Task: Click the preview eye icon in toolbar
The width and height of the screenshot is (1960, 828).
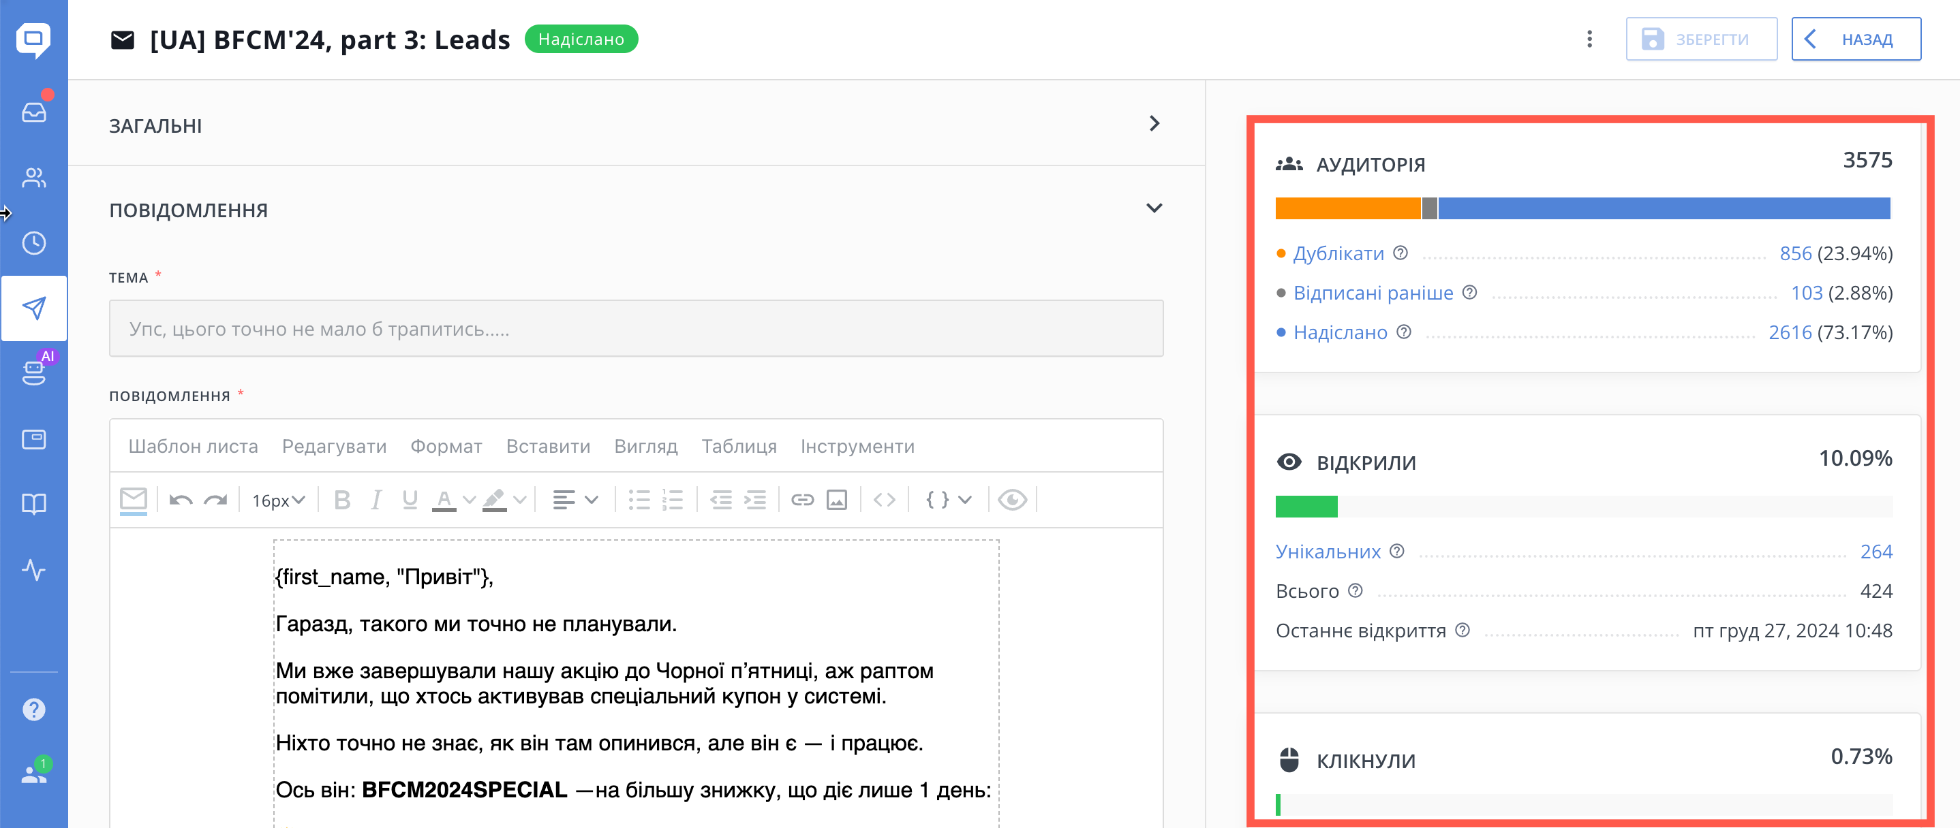Action: coord(1012,500)
